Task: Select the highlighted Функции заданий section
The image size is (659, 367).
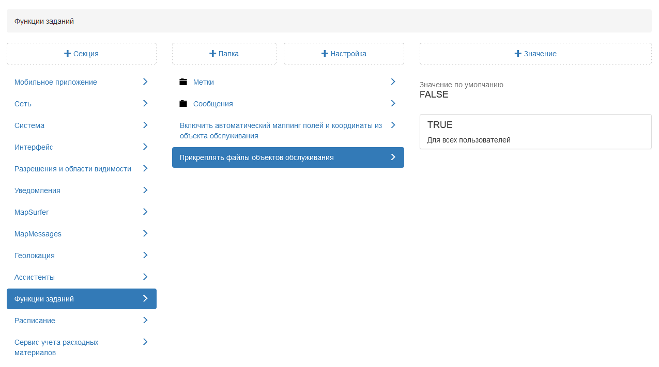Action: 82,299
